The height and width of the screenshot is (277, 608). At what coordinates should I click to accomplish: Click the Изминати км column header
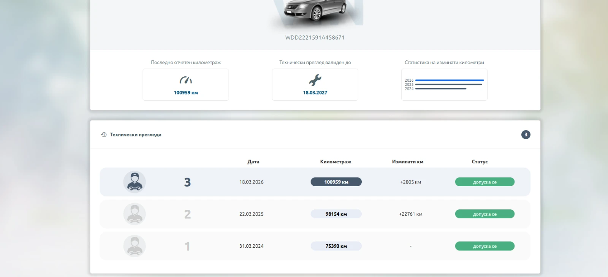click(x=408, y=161)
